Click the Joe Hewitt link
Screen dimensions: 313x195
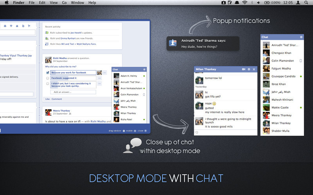76,33
